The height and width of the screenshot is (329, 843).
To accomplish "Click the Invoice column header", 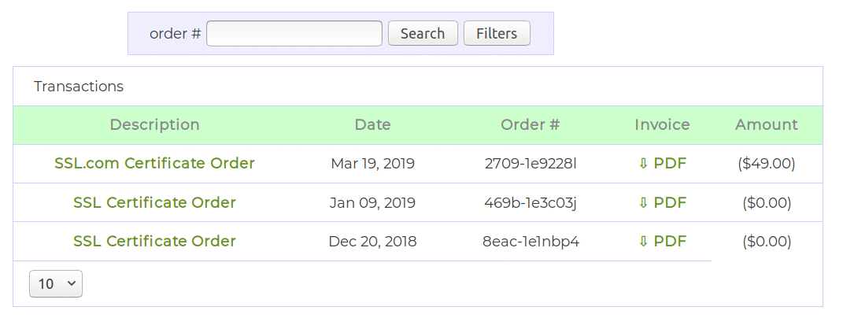I will click(662, 124).
